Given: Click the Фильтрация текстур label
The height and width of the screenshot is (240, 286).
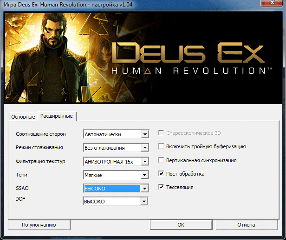Looking at the screenshot, I should (x=40, y=161).
